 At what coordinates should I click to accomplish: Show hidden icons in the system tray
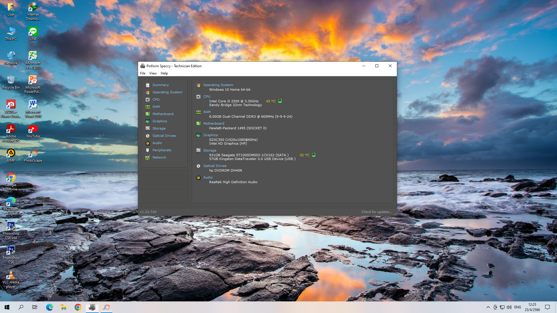tap(488, 307)
